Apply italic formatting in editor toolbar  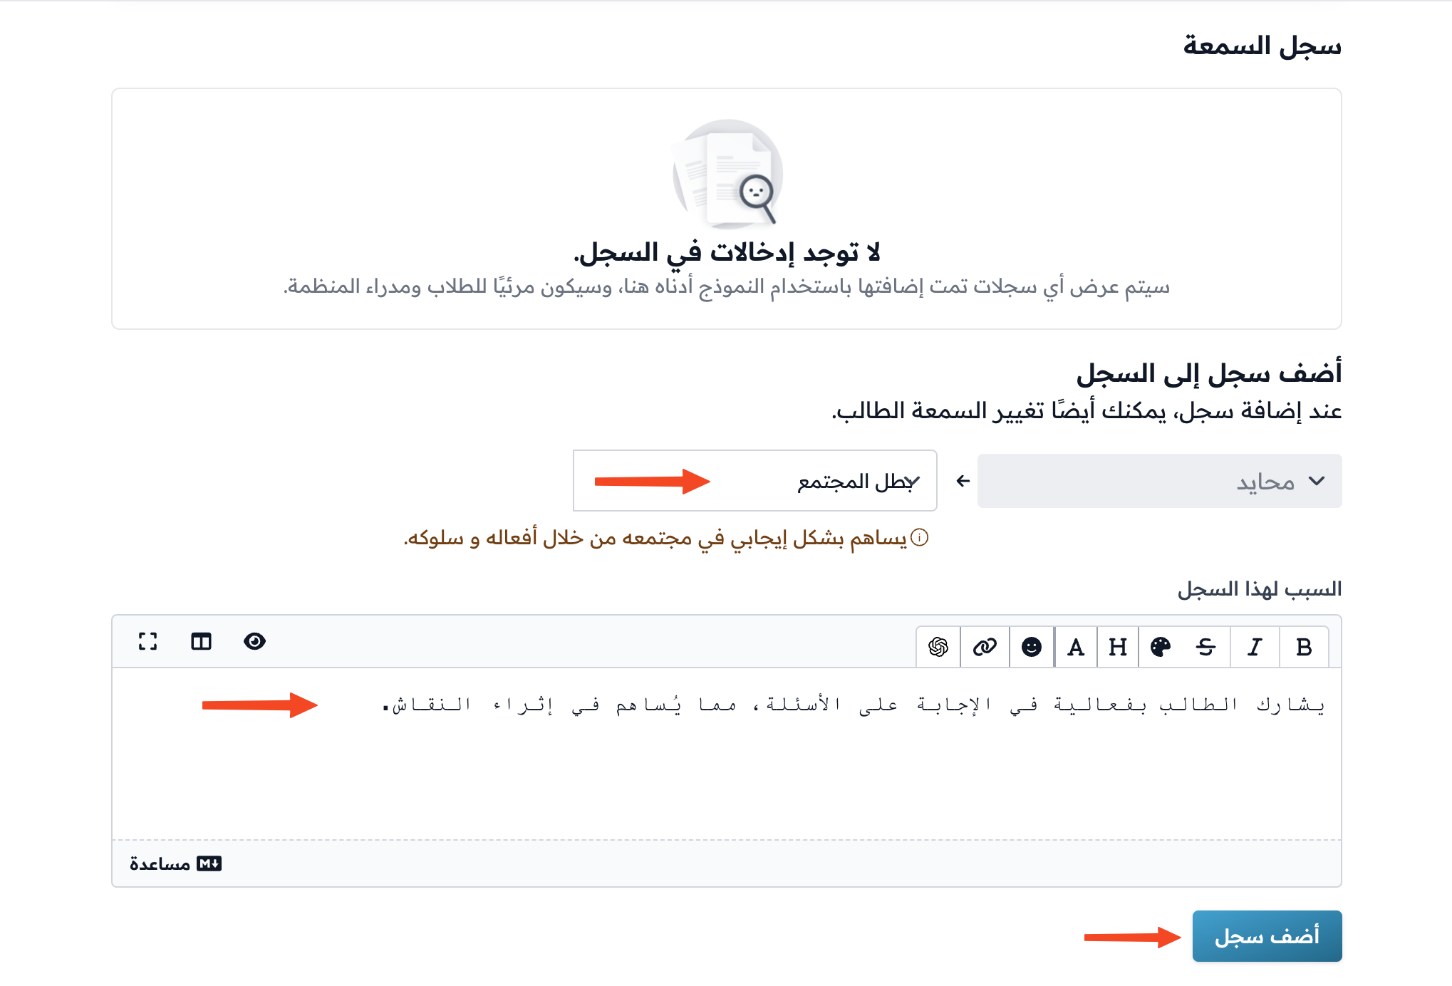coord(1255,647)
